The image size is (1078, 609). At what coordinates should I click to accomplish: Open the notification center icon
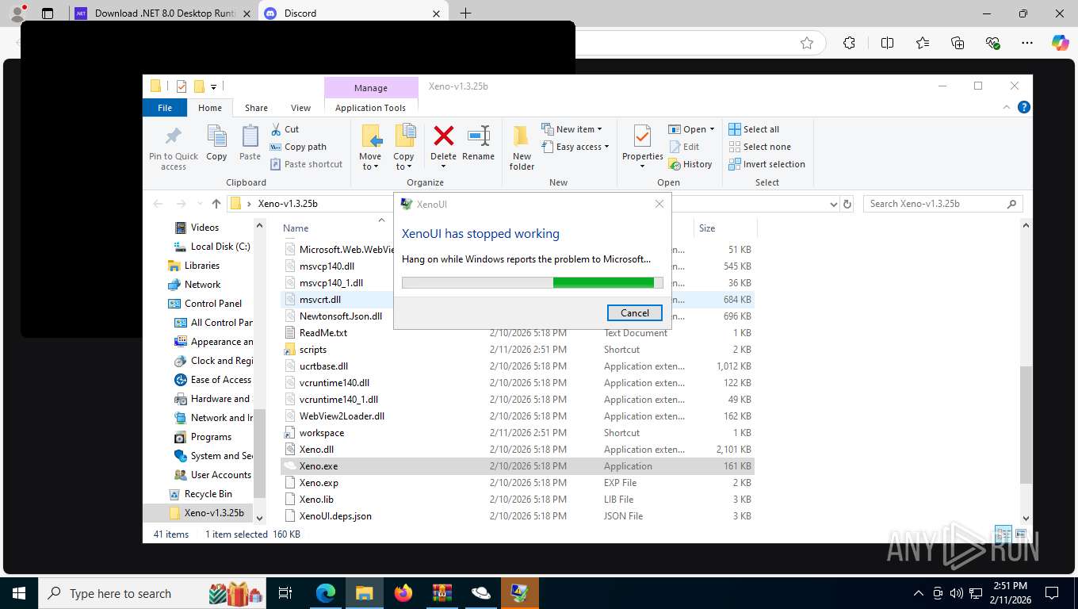click(1052, 593)
